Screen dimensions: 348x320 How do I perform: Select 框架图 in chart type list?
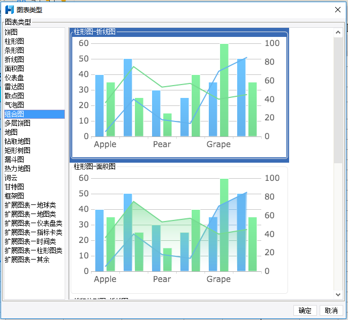[x=34, y=196]
